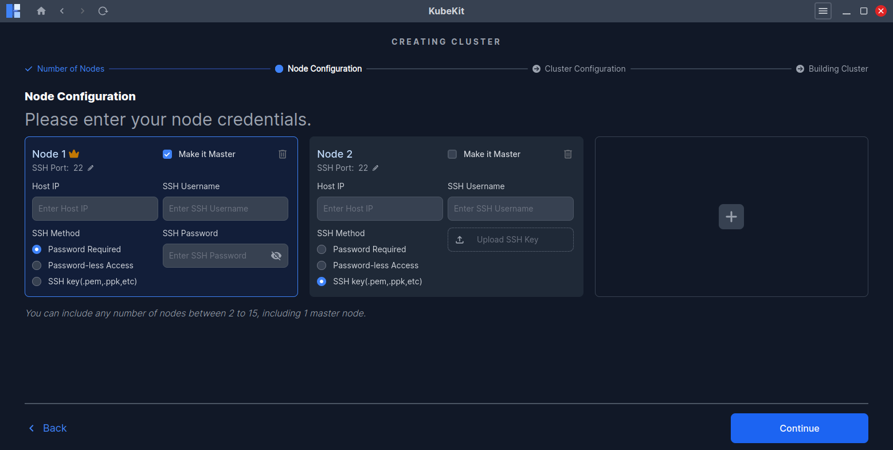The image size is (893, 450).
Task: Click the KubeKit logo icon
Action: pos(13,11)
